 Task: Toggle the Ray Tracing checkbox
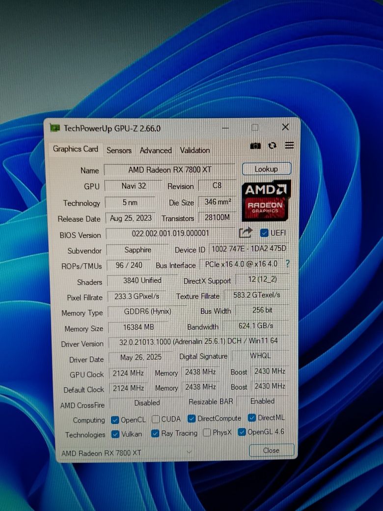[155, 433]
